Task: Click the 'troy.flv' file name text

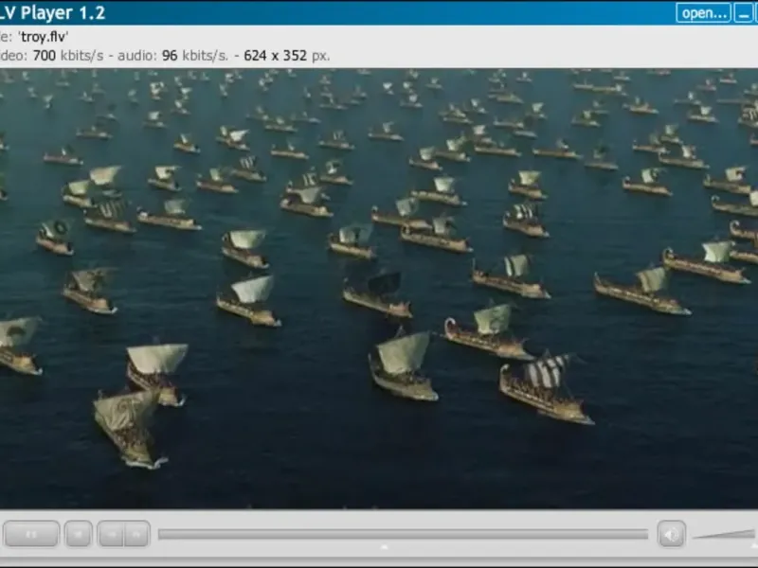Action: pyautogui.click(x=44, y=37)
